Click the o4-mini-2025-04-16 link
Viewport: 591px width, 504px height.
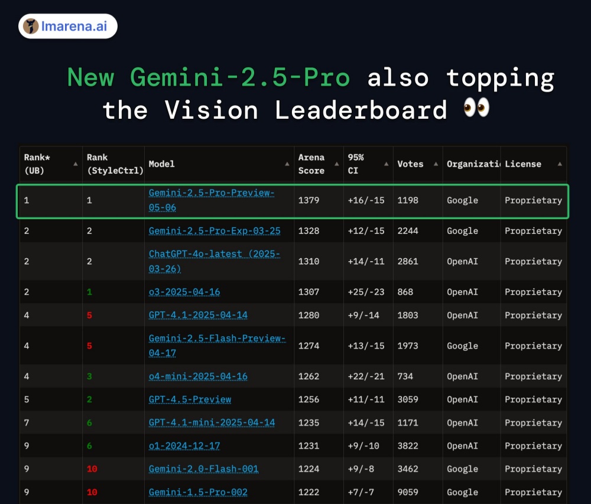tap(198, 376)
